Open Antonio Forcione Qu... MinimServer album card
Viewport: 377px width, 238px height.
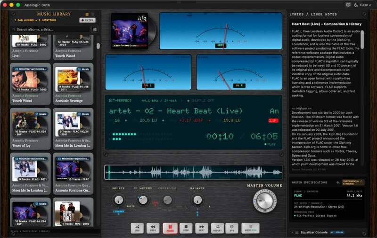[73, 174]
